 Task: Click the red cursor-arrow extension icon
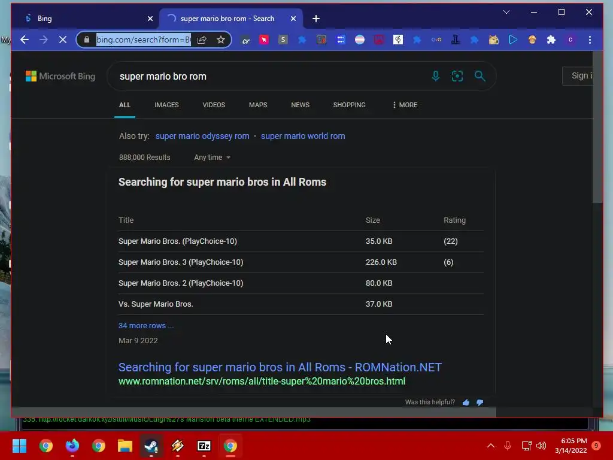pos(264,40)
